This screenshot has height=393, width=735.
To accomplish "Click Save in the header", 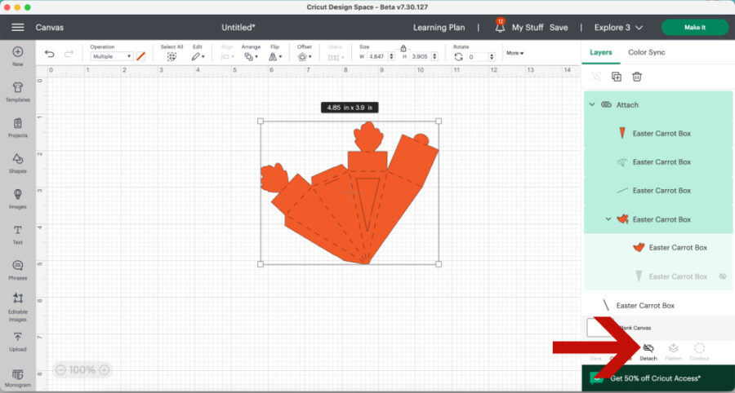I will click(559, 27).
